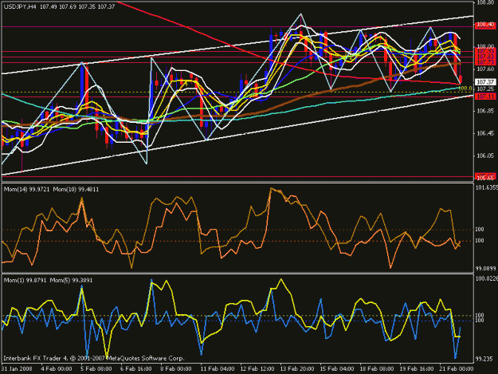498x374 pixels.
Task: Click the 99.0899 momentum scale value
Action: point(485,269)
